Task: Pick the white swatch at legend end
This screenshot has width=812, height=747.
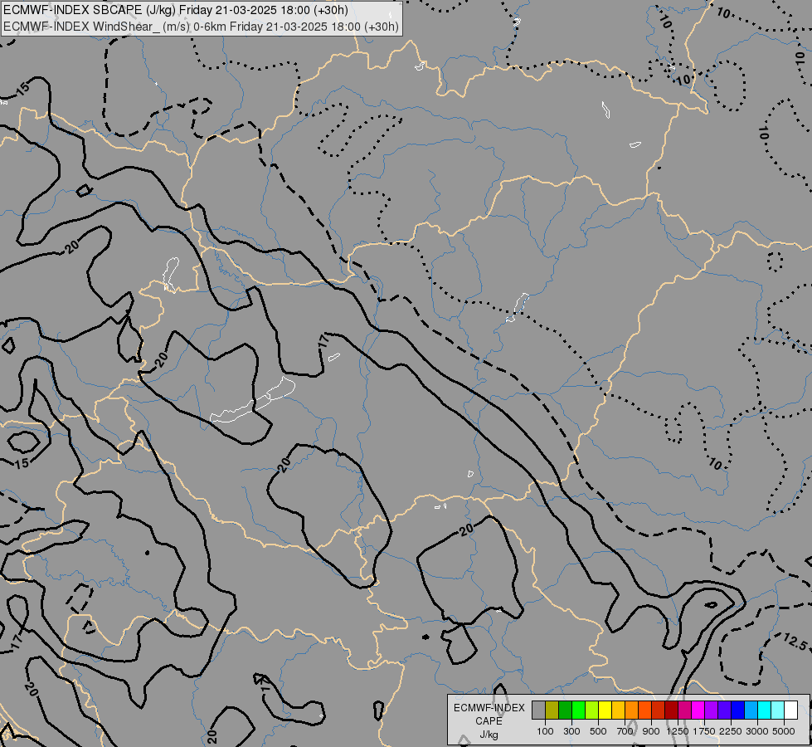Action: [x=790, y=710]
